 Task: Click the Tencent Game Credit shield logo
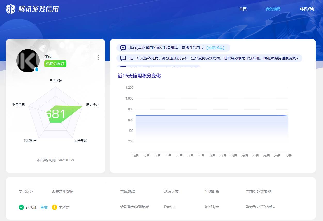tap(10, 9)
